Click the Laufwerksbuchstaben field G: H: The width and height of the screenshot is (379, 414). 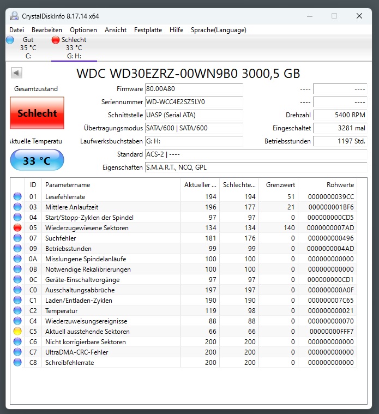(194, 141)
